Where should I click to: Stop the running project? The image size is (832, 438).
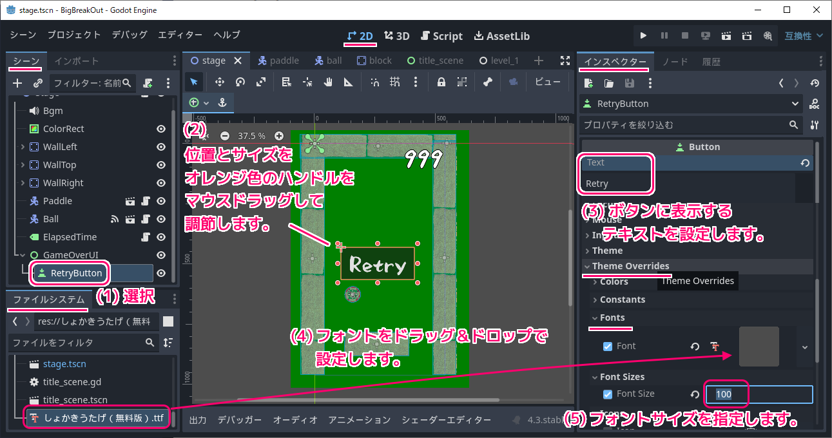(x=685, y=36)
